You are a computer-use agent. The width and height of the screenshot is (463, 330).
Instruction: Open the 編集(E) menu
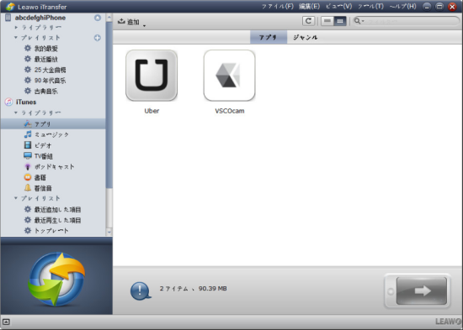[x=309, y=6]
